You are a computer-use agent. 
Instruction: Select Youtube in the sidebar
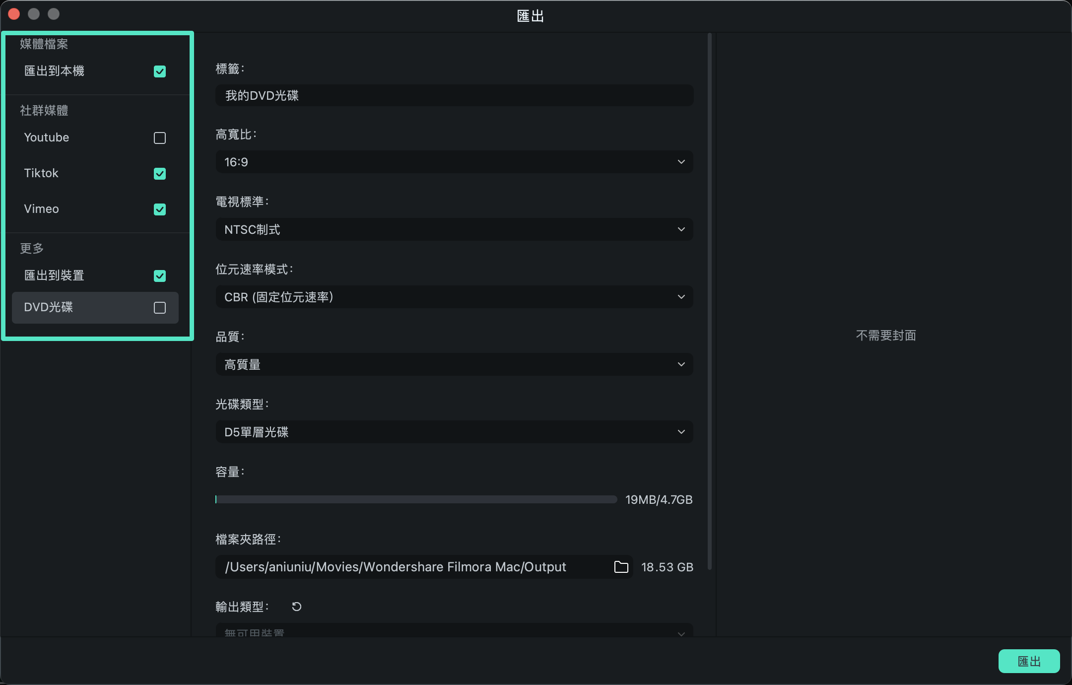click(47, 137)
